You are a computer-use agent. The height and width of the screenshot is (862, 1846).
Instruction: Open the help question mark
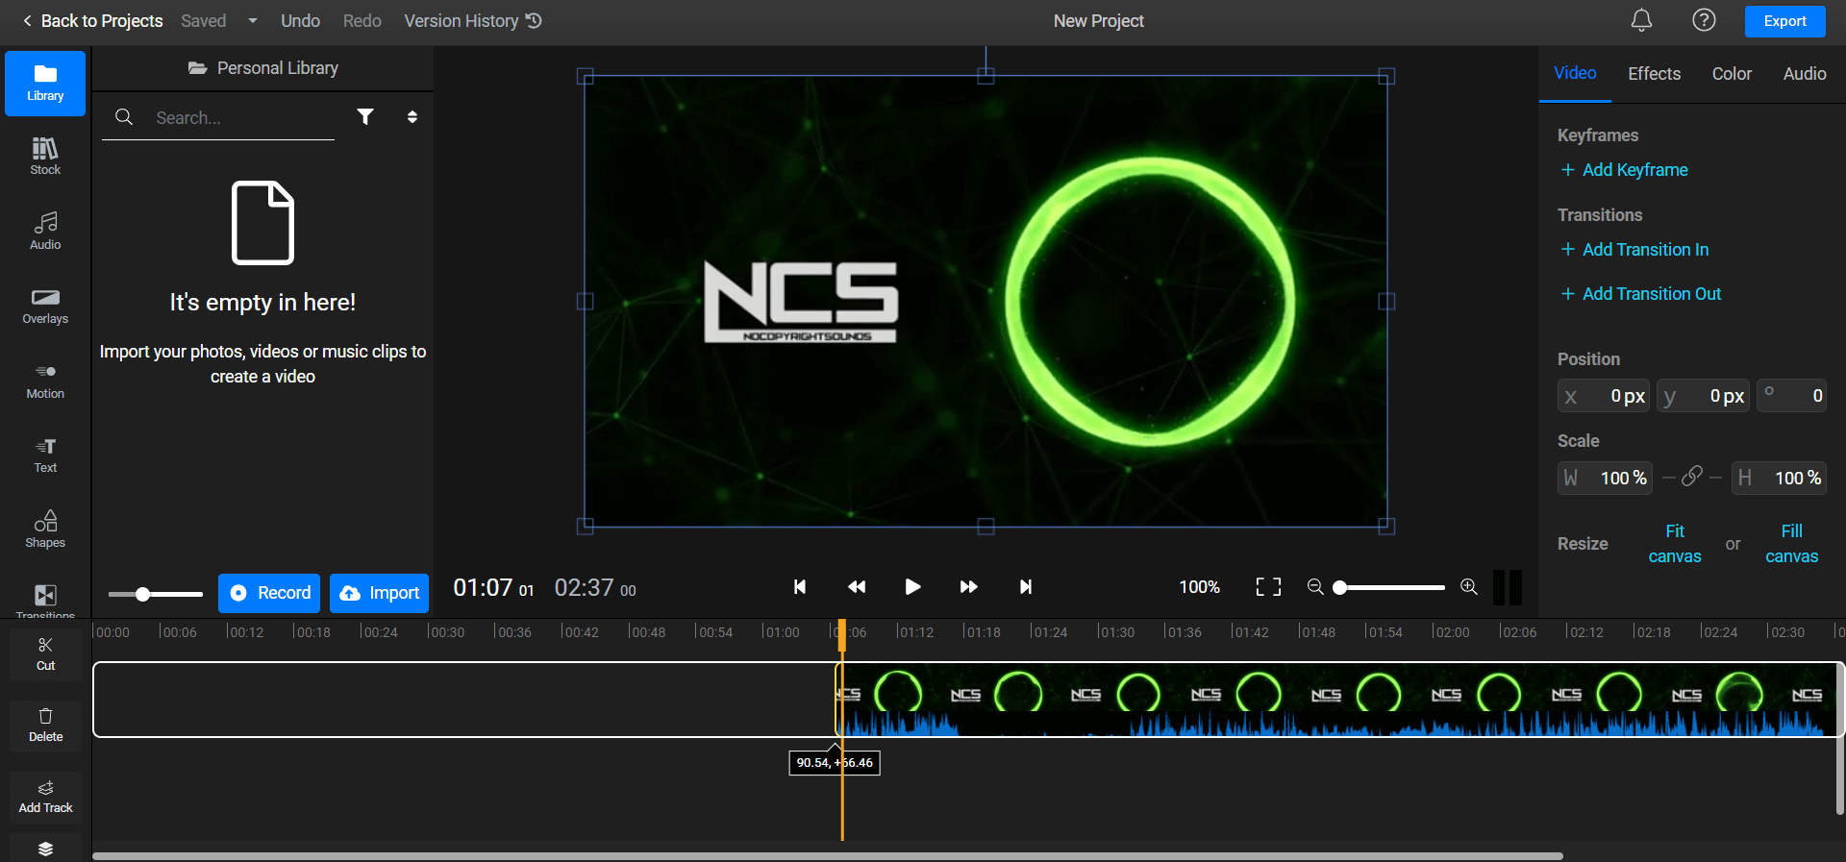pos(1704,20)
